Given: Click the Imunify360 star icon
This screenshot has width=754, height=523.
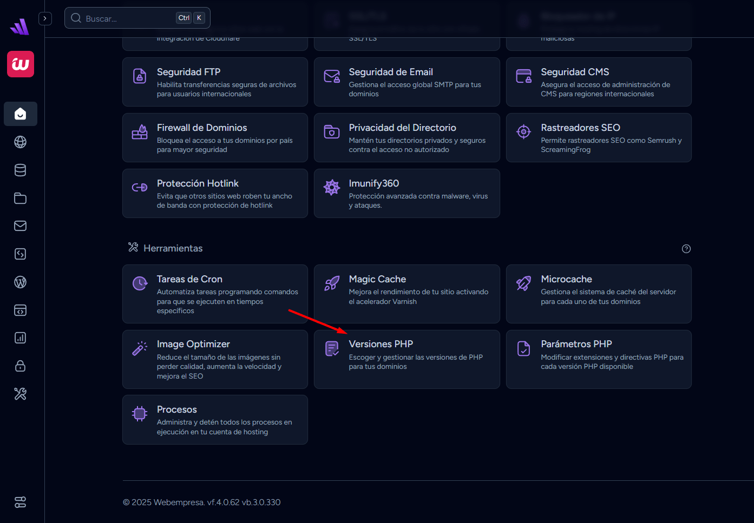Looking at the screenshot, I should [332, 188].
